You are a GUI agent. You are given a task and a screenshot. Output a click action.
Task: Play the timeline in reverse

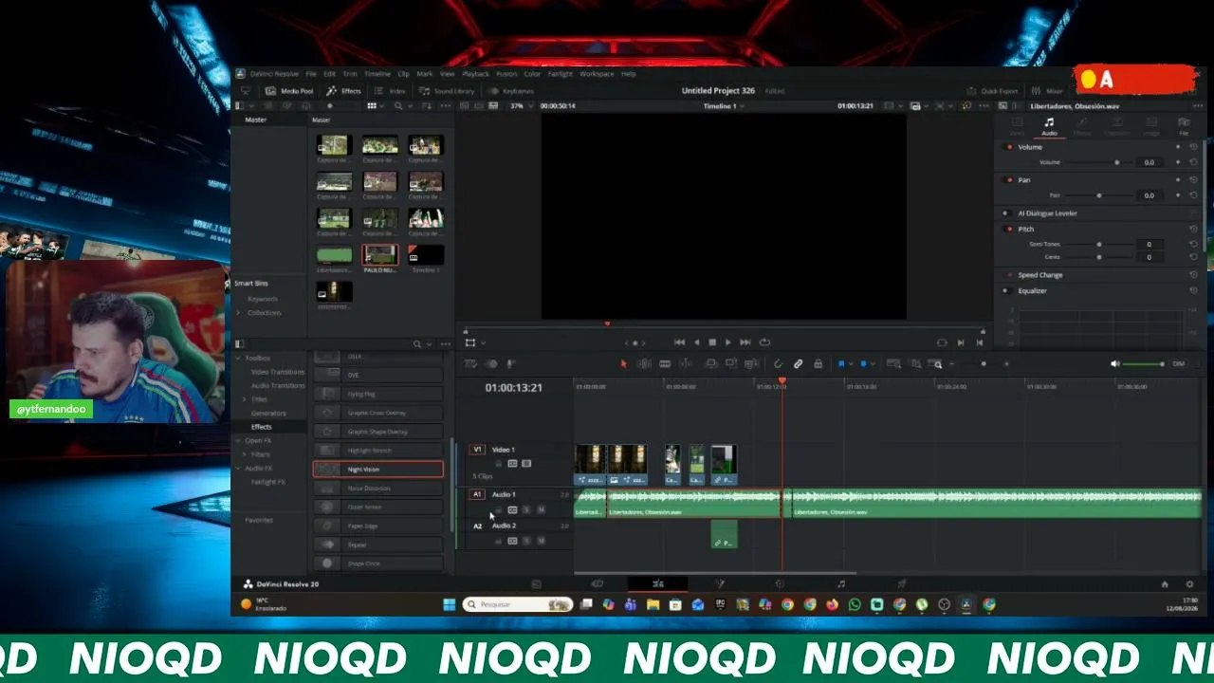(x=697, y=342)
